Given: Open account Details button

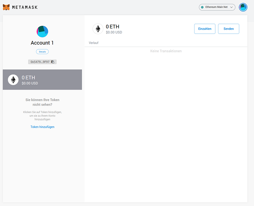Looking at the screenshot, I should pos(42,52).
